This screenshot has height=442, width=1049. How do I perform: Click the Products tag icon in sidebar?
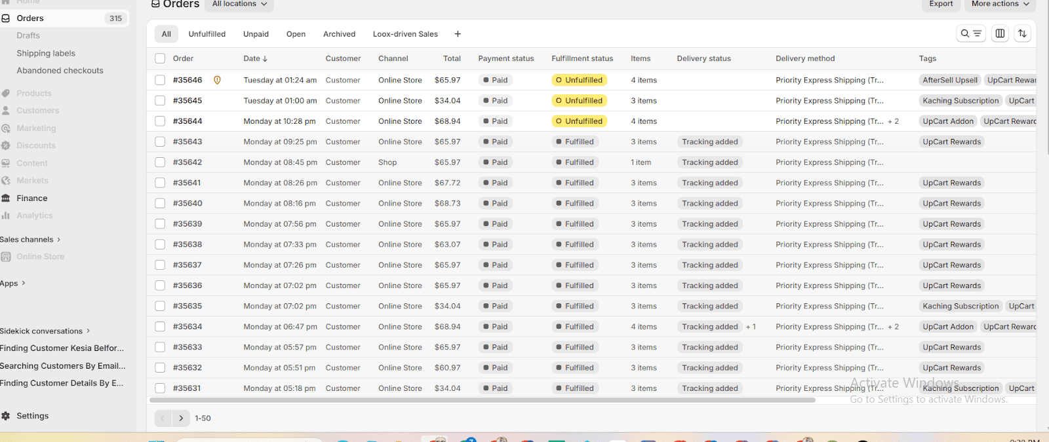tap(5, 93)
